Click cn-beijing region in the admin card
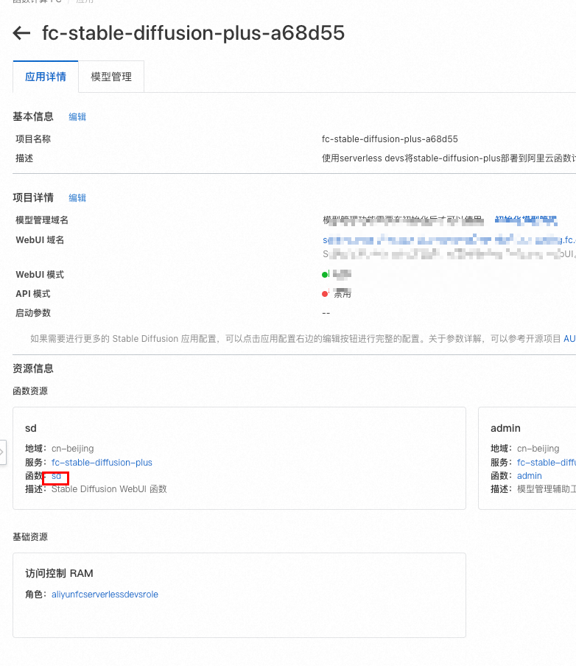 tap(538, 449)
